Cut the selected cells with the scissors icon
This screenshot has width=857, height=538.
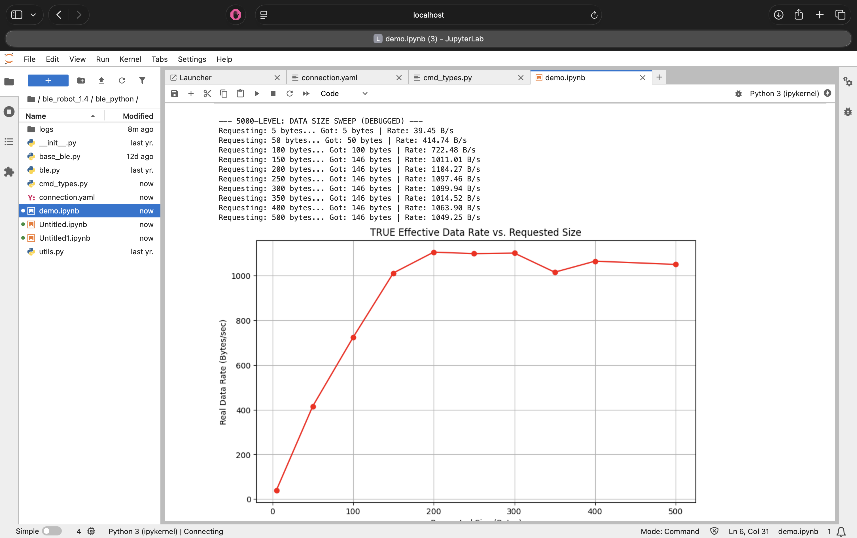(207, 94)
